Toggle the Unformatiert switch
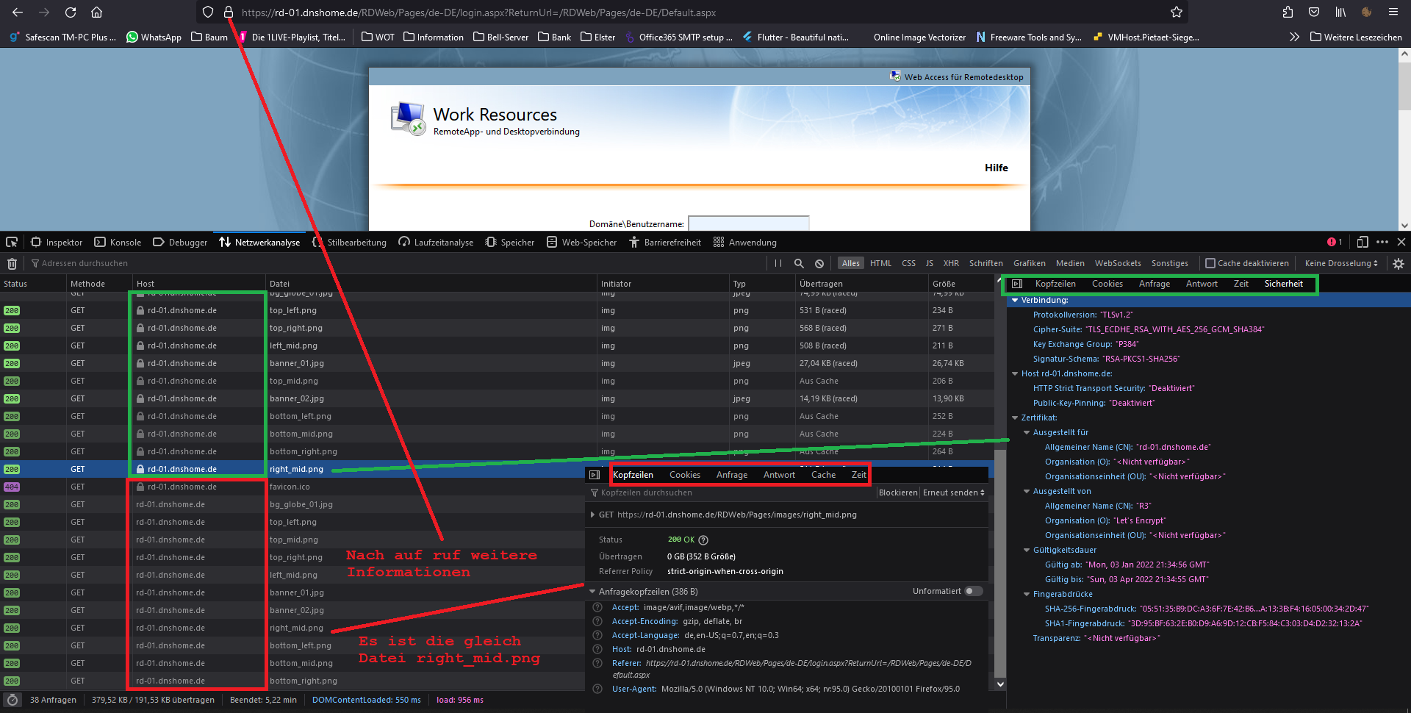1411x713 pixels. (x=973, y=591)
